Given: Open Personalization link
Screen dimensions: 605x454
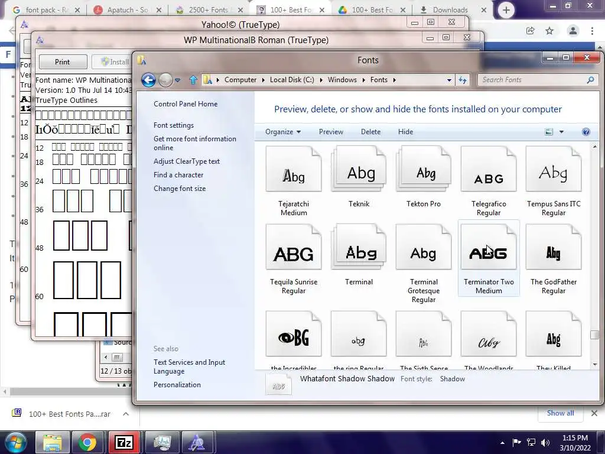Looking at the screenshot, I should pos(177,385).
